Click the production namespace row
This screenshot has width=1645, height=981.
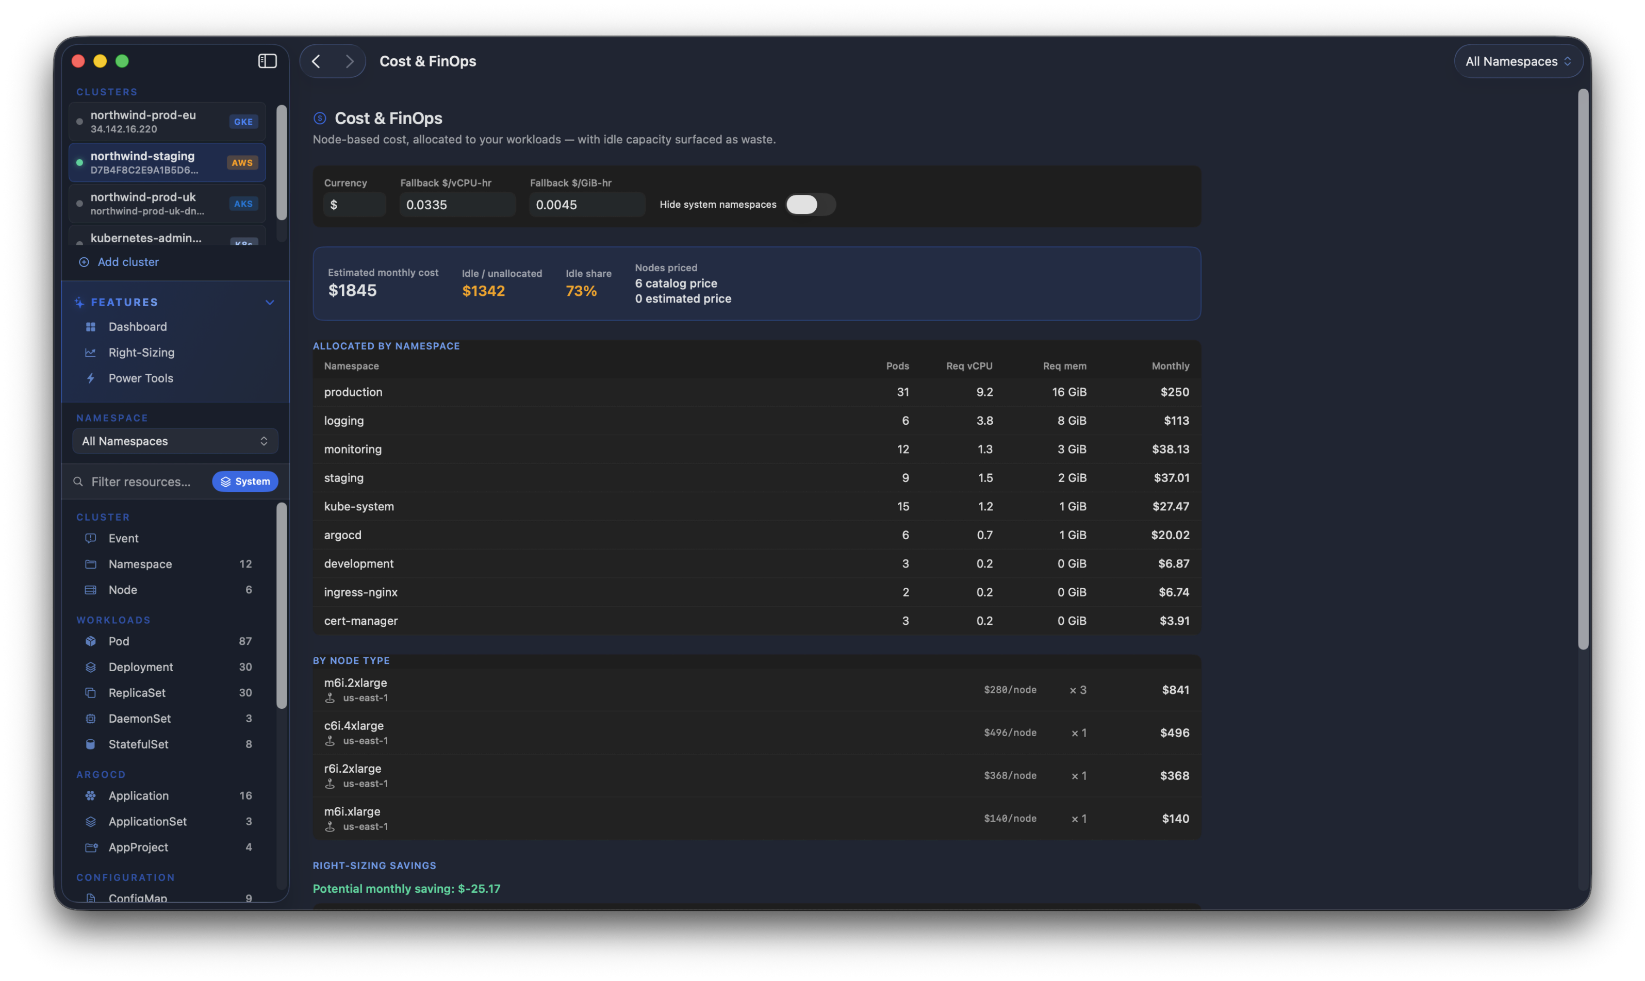pos(756,392)
